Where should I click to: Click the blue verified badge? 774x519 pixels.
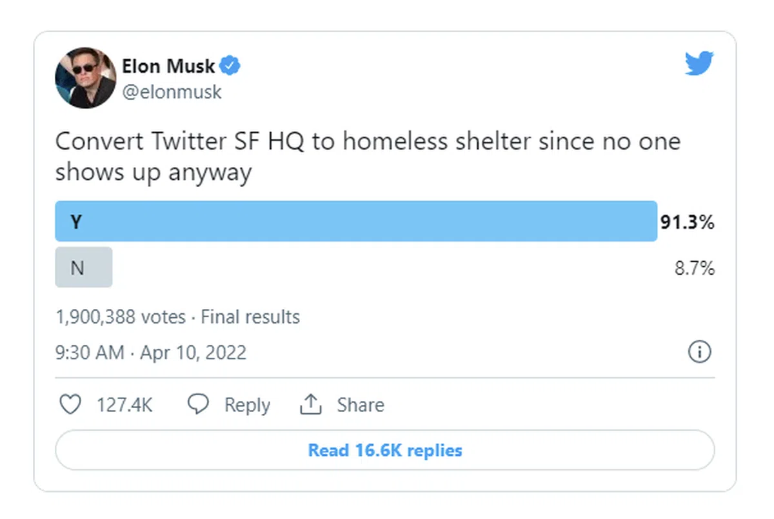pos(231,65)
